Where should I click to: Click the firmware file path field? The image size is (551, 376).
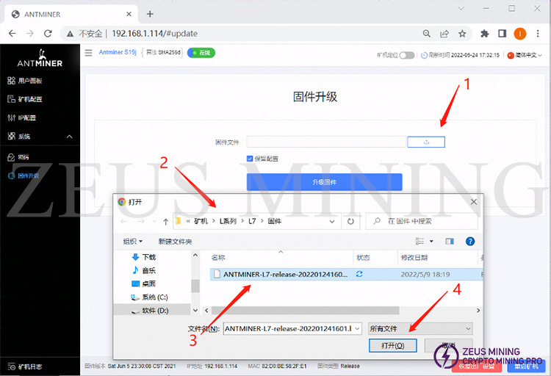click(x=326, y=142)
